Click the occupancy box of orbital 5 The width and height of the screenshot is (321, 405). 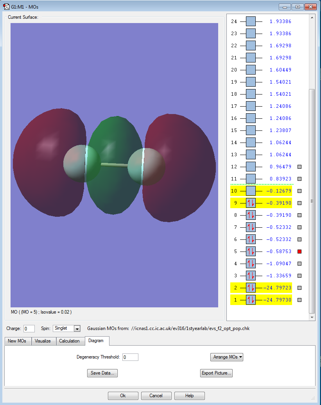tap(251, 252)
